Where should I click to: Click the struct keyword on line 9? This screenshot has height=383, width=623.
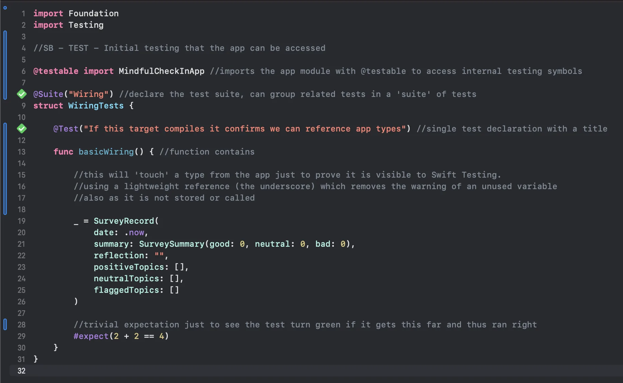(x=48, y=106)
